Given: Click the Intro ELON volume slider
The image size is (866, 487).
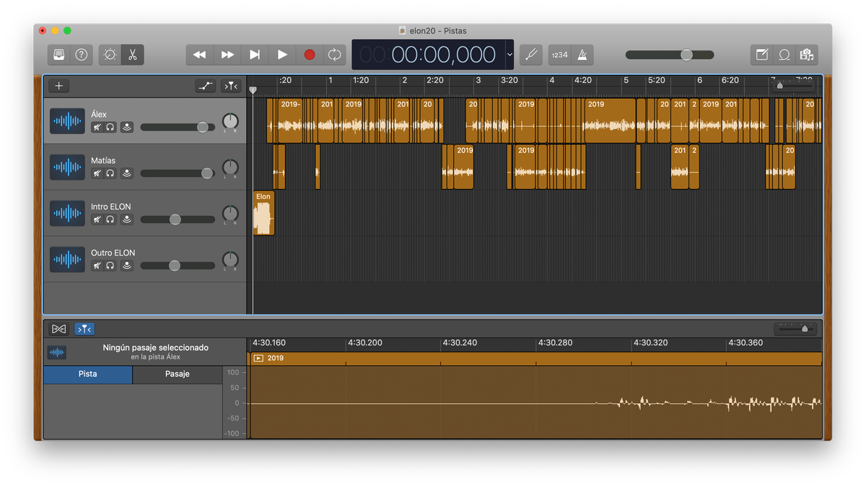Looking at the screenshot, I should pos(178,219).
